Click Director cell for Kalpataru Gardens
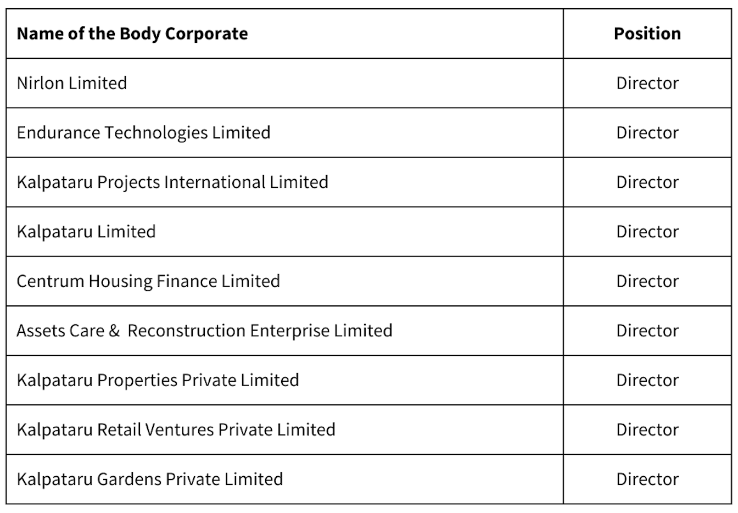 pyautogui.click(x=647, y=479)
